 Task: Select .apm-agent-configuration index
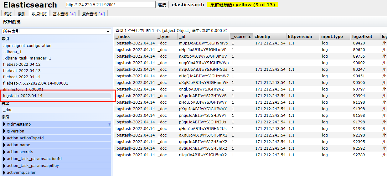(56, 45)
